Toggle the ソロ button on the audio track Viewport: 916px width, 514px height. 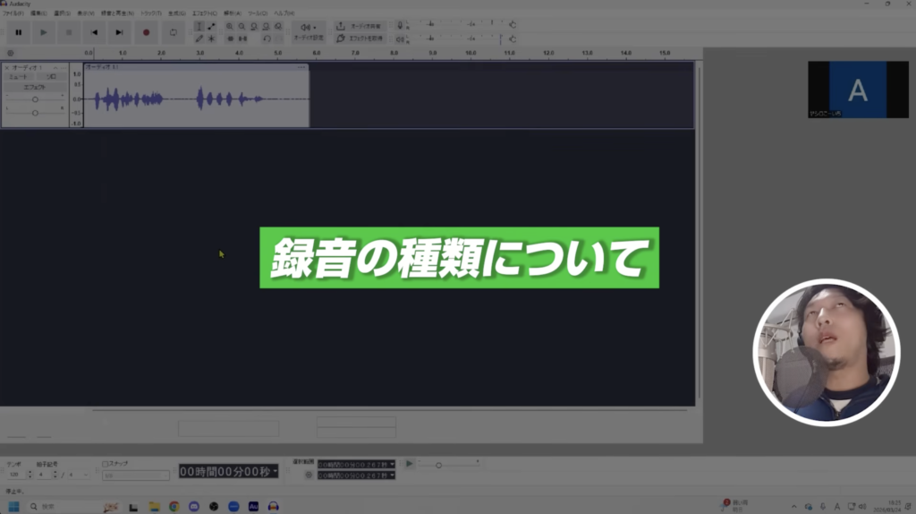point(51,77)
